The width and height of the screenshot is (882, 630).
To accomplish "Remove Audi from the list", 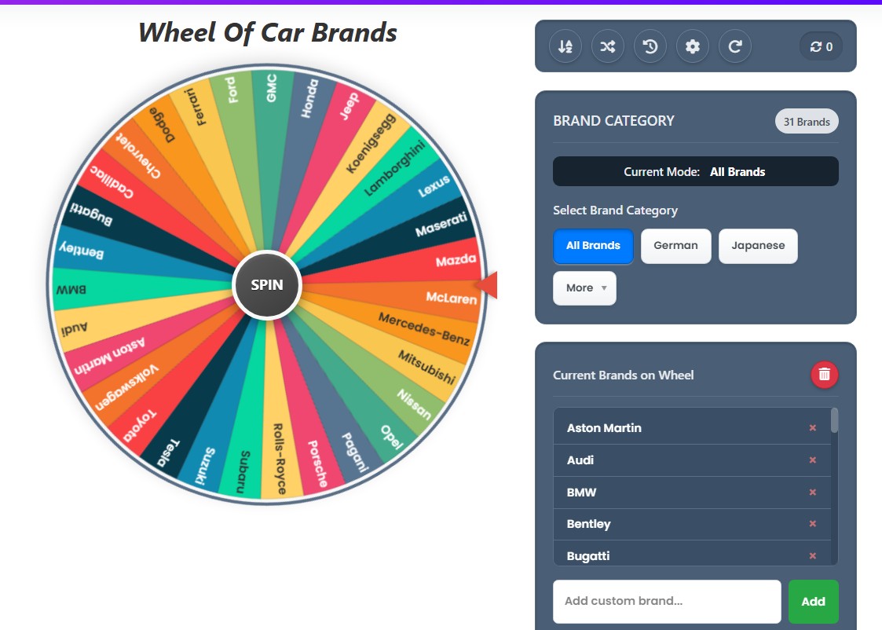I will point(812,460).
